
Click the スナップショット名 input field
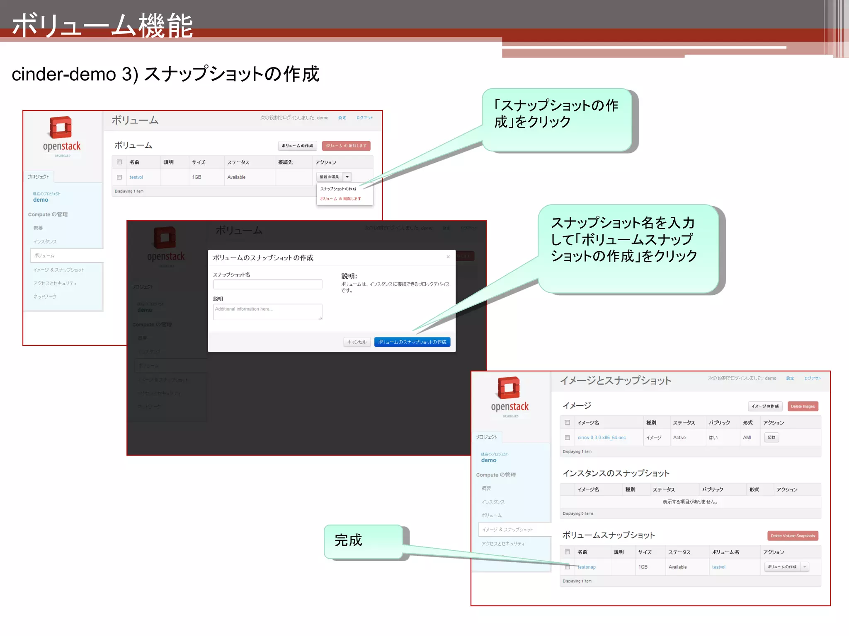268,284
